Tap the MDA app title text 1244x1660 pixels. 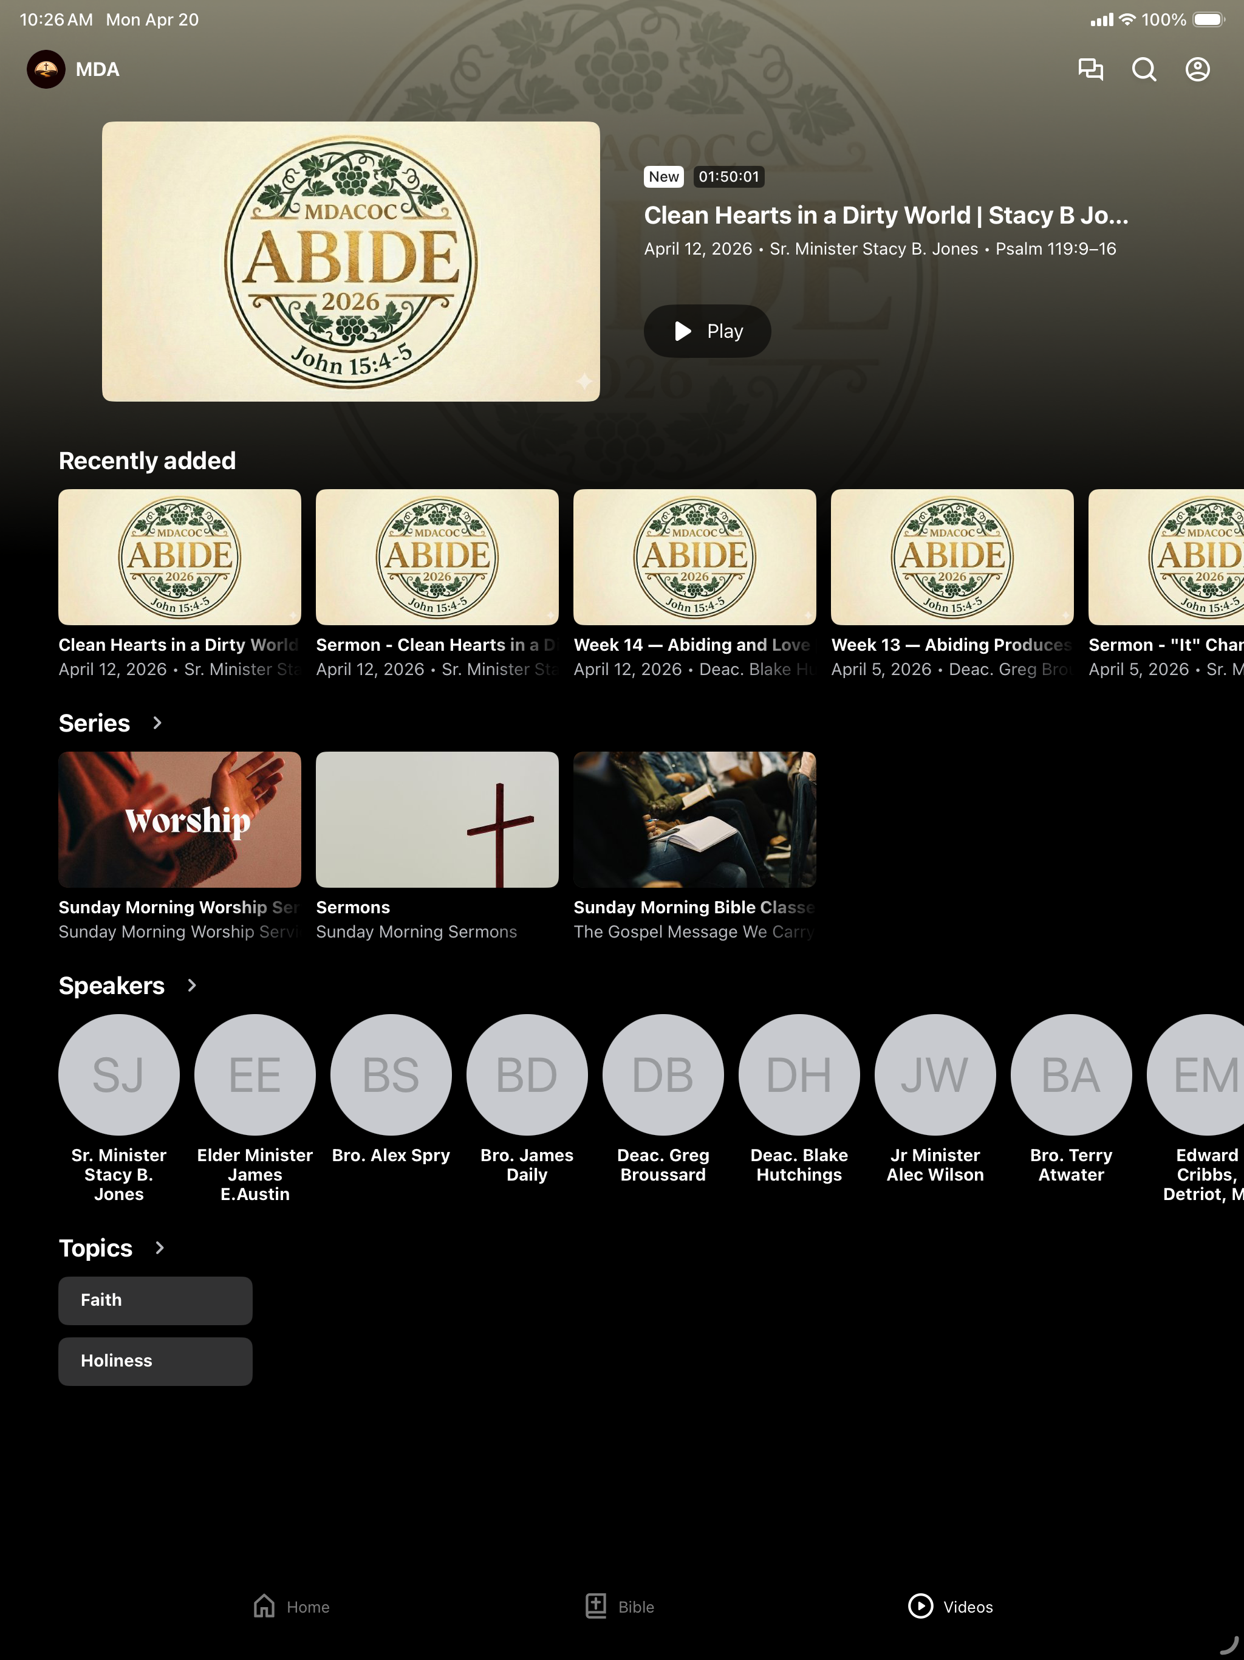click(98, 69)
